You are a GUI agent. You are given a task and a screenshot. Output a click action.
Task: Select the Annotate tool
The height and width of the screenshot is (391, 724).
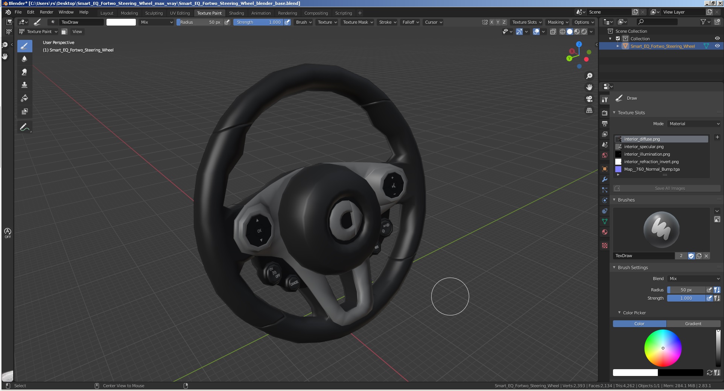tap(24, 127)
